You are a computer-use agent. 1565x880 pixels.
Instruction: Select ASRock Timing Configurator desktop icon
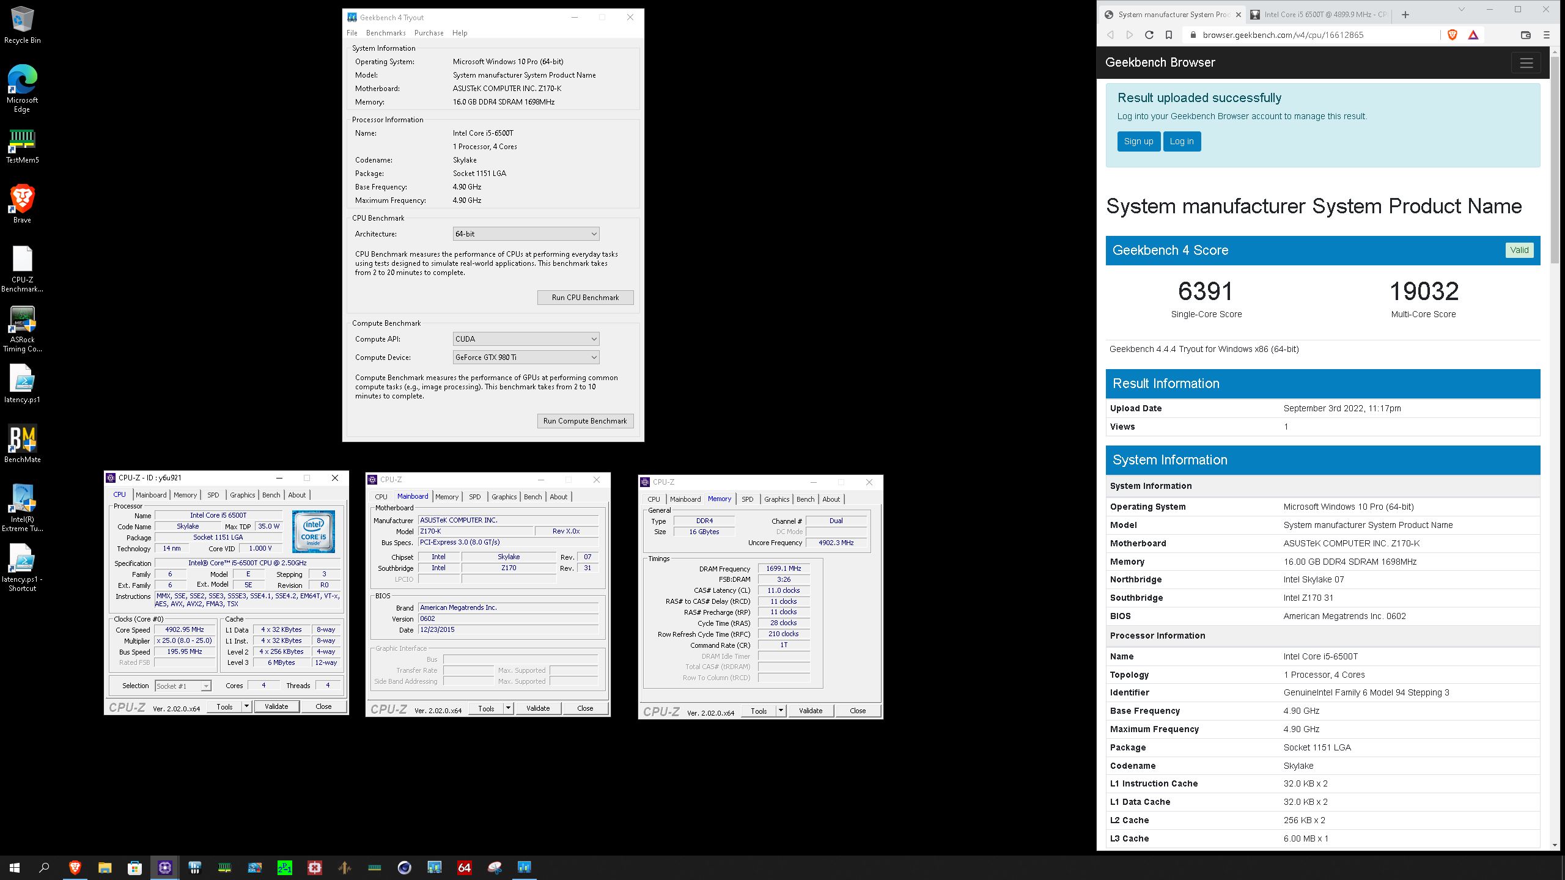(23, 329)
